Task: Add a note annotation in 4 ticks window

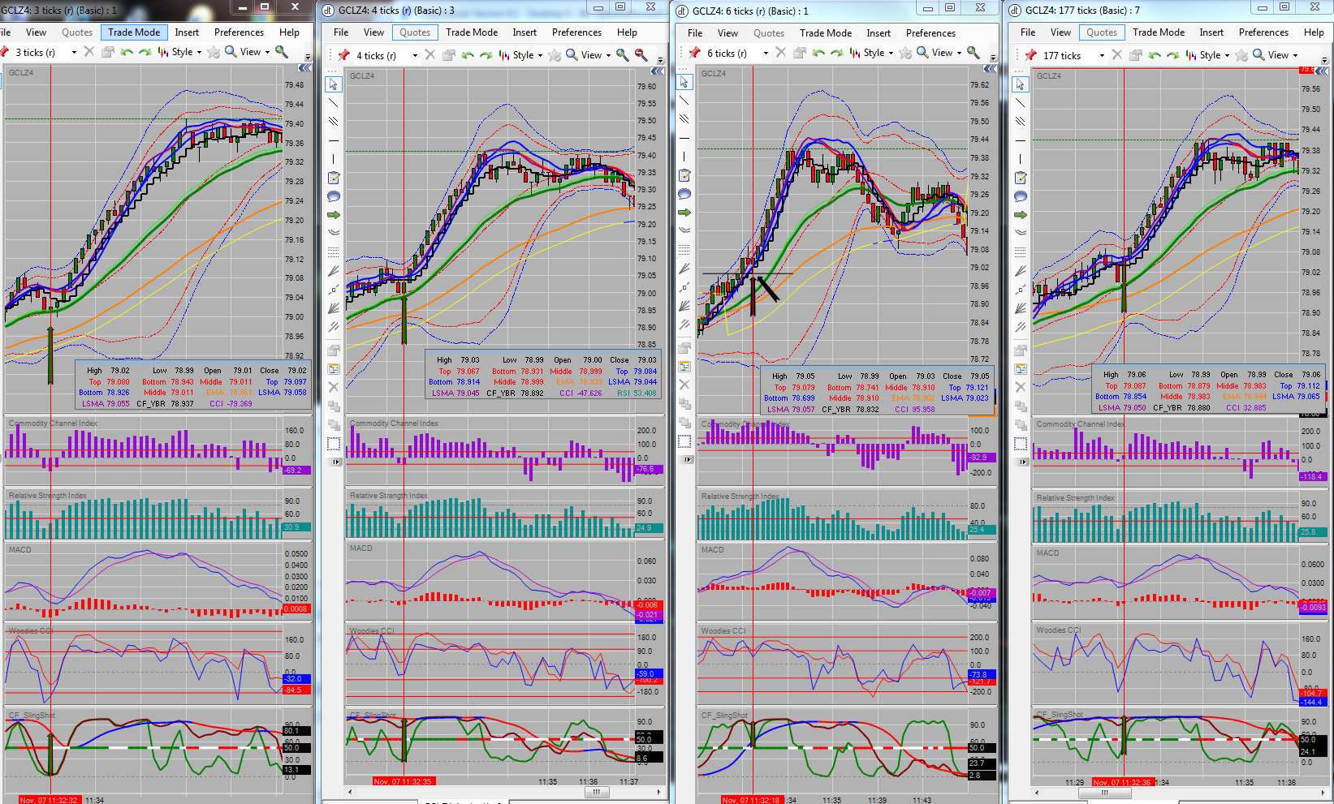Action: [333, 178]
